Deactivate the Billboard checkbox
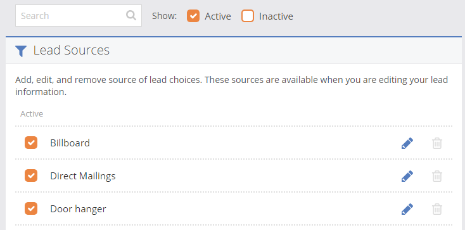This screenshot has width=465, height=230. point(31,143)
